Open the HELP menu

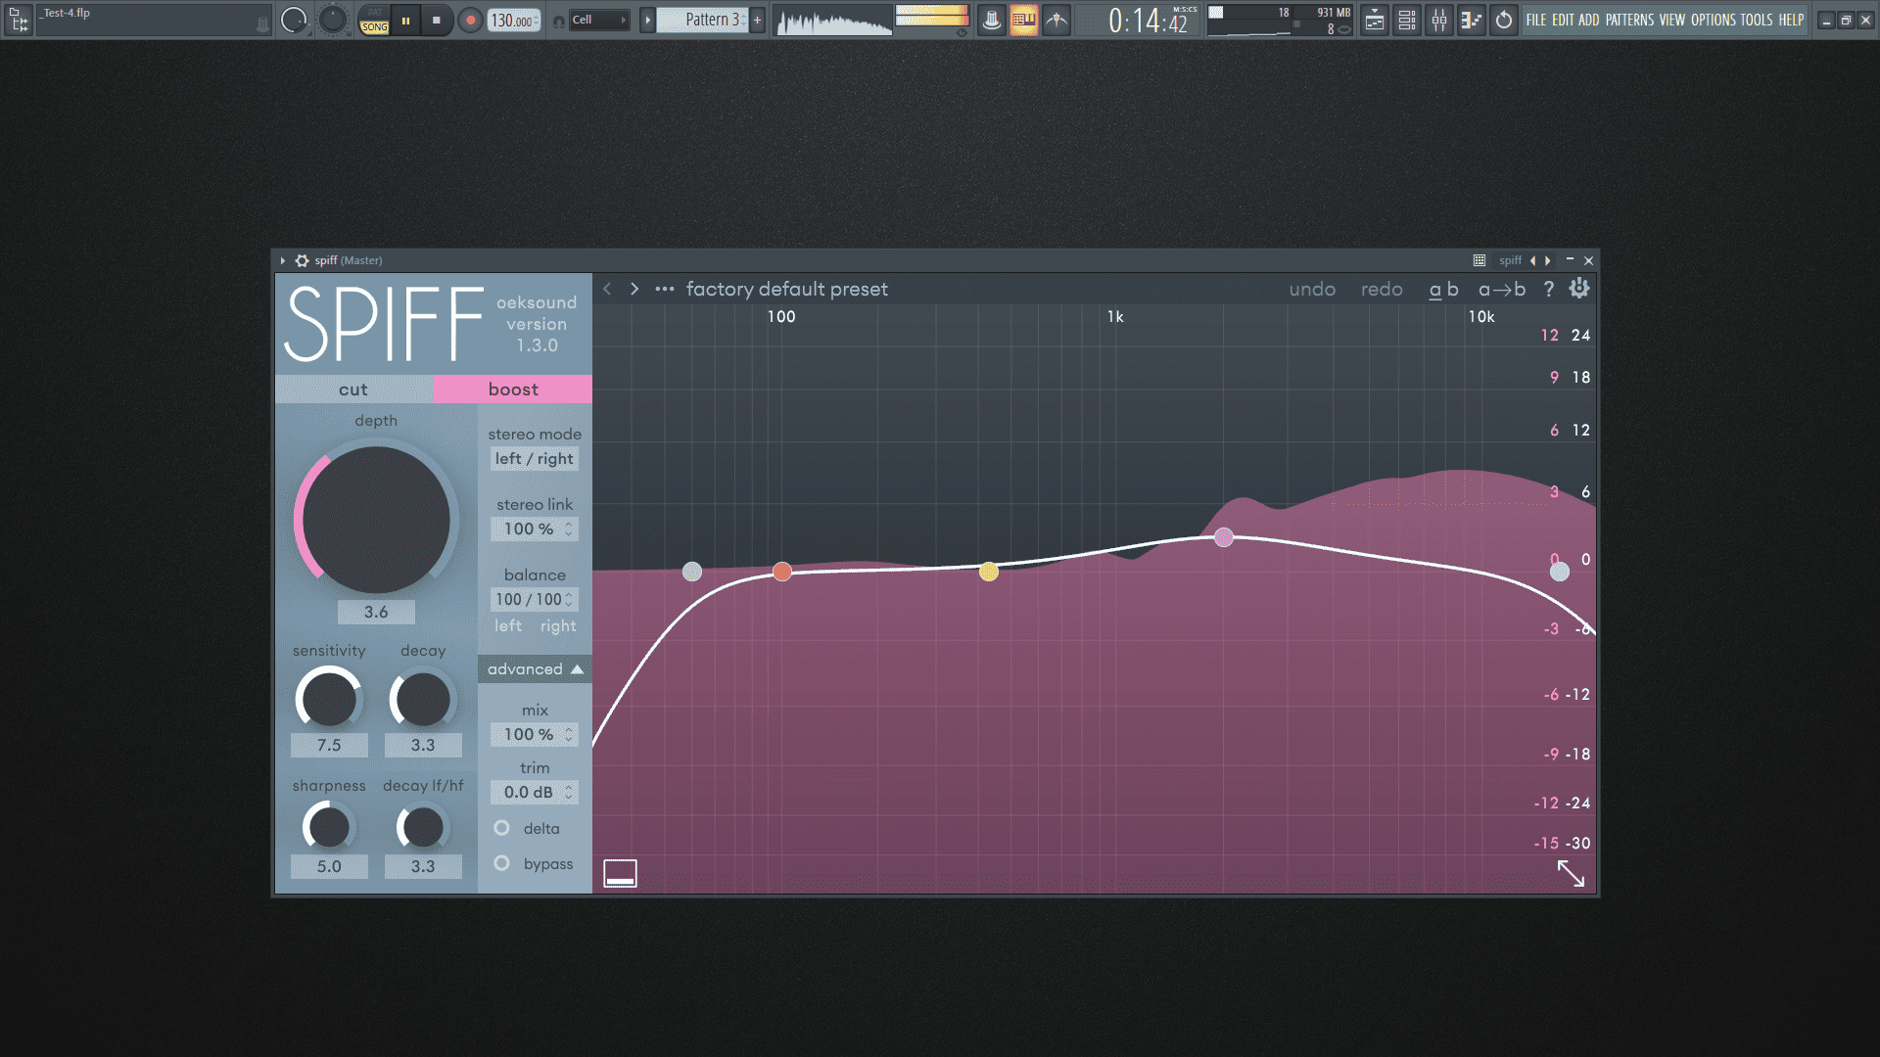click(1792, 20)
